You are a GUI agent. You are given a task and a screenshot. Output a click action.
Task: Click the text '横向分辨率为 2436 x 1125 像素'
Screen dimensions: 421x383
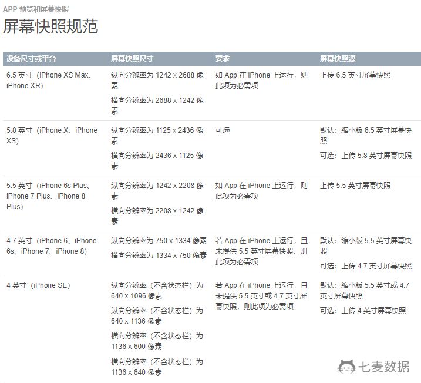(x=157, y=161)
